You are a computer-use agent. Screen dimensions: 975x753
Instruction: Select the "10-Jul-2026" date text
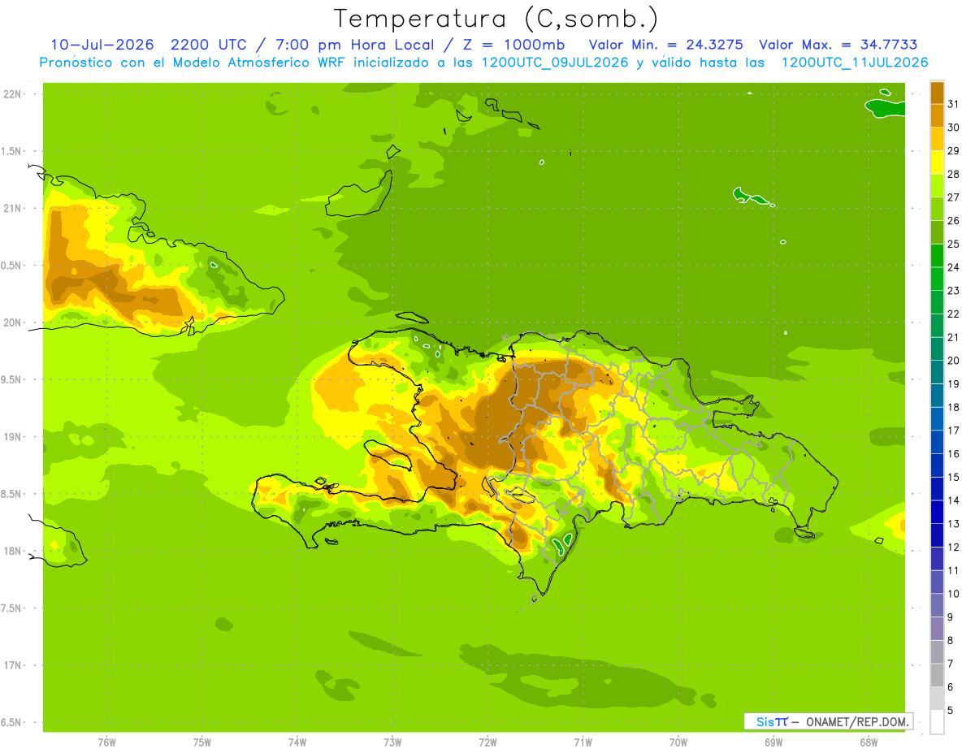tap(102, 45)
